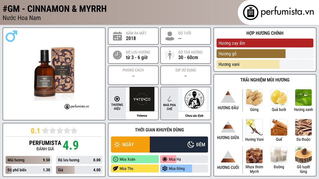
Task: Click the Độ lưu hương 0.00 rating bar
Action: coord(79,160)
